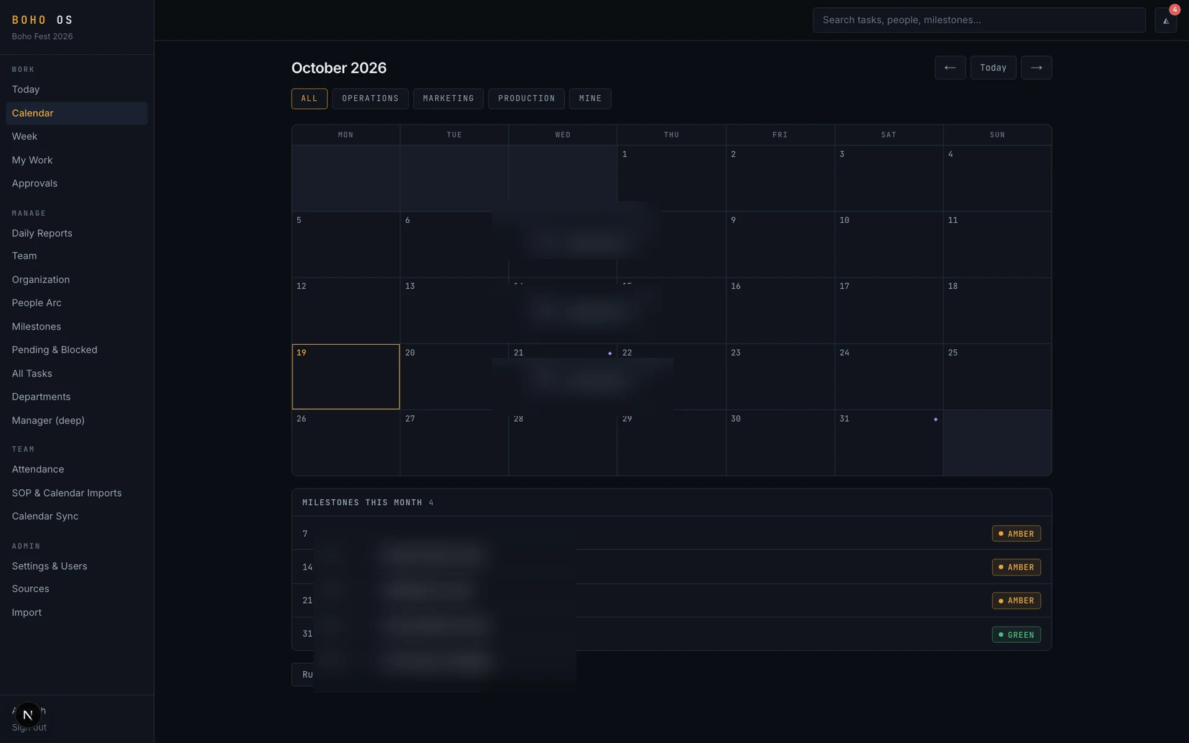Filter calendar by MARKETING
The image size is (1189, 743).
pos(448,98)
